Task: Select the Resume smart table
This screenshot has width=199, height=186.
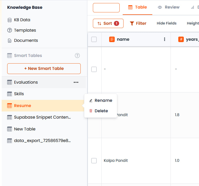Action: pos(43,106)
